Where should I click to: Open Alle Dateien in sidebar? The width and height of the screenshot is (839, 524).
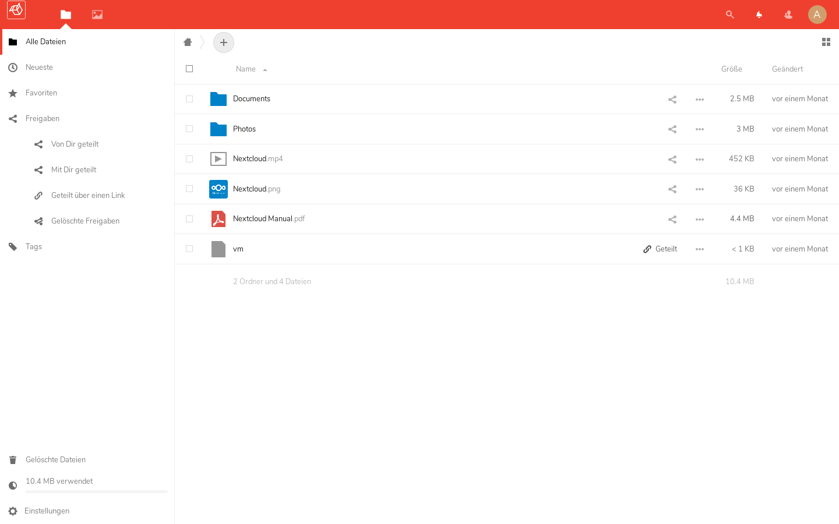point(87,42)
